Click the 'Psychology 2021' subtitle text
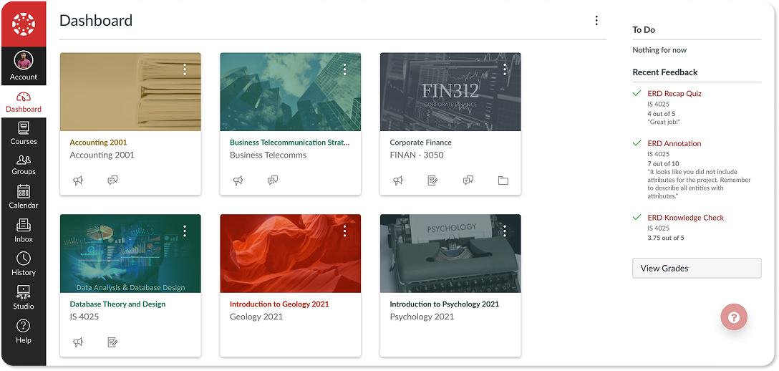Image resolution: width=779 pixels, height=371 pixels. tap(422, 317)
